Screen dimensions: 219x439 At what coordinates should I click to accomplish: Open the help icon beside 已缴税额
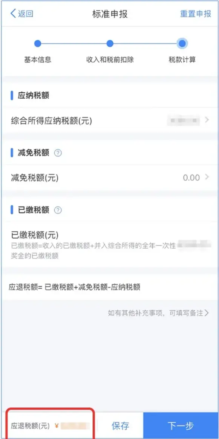(x=57, y=210)
